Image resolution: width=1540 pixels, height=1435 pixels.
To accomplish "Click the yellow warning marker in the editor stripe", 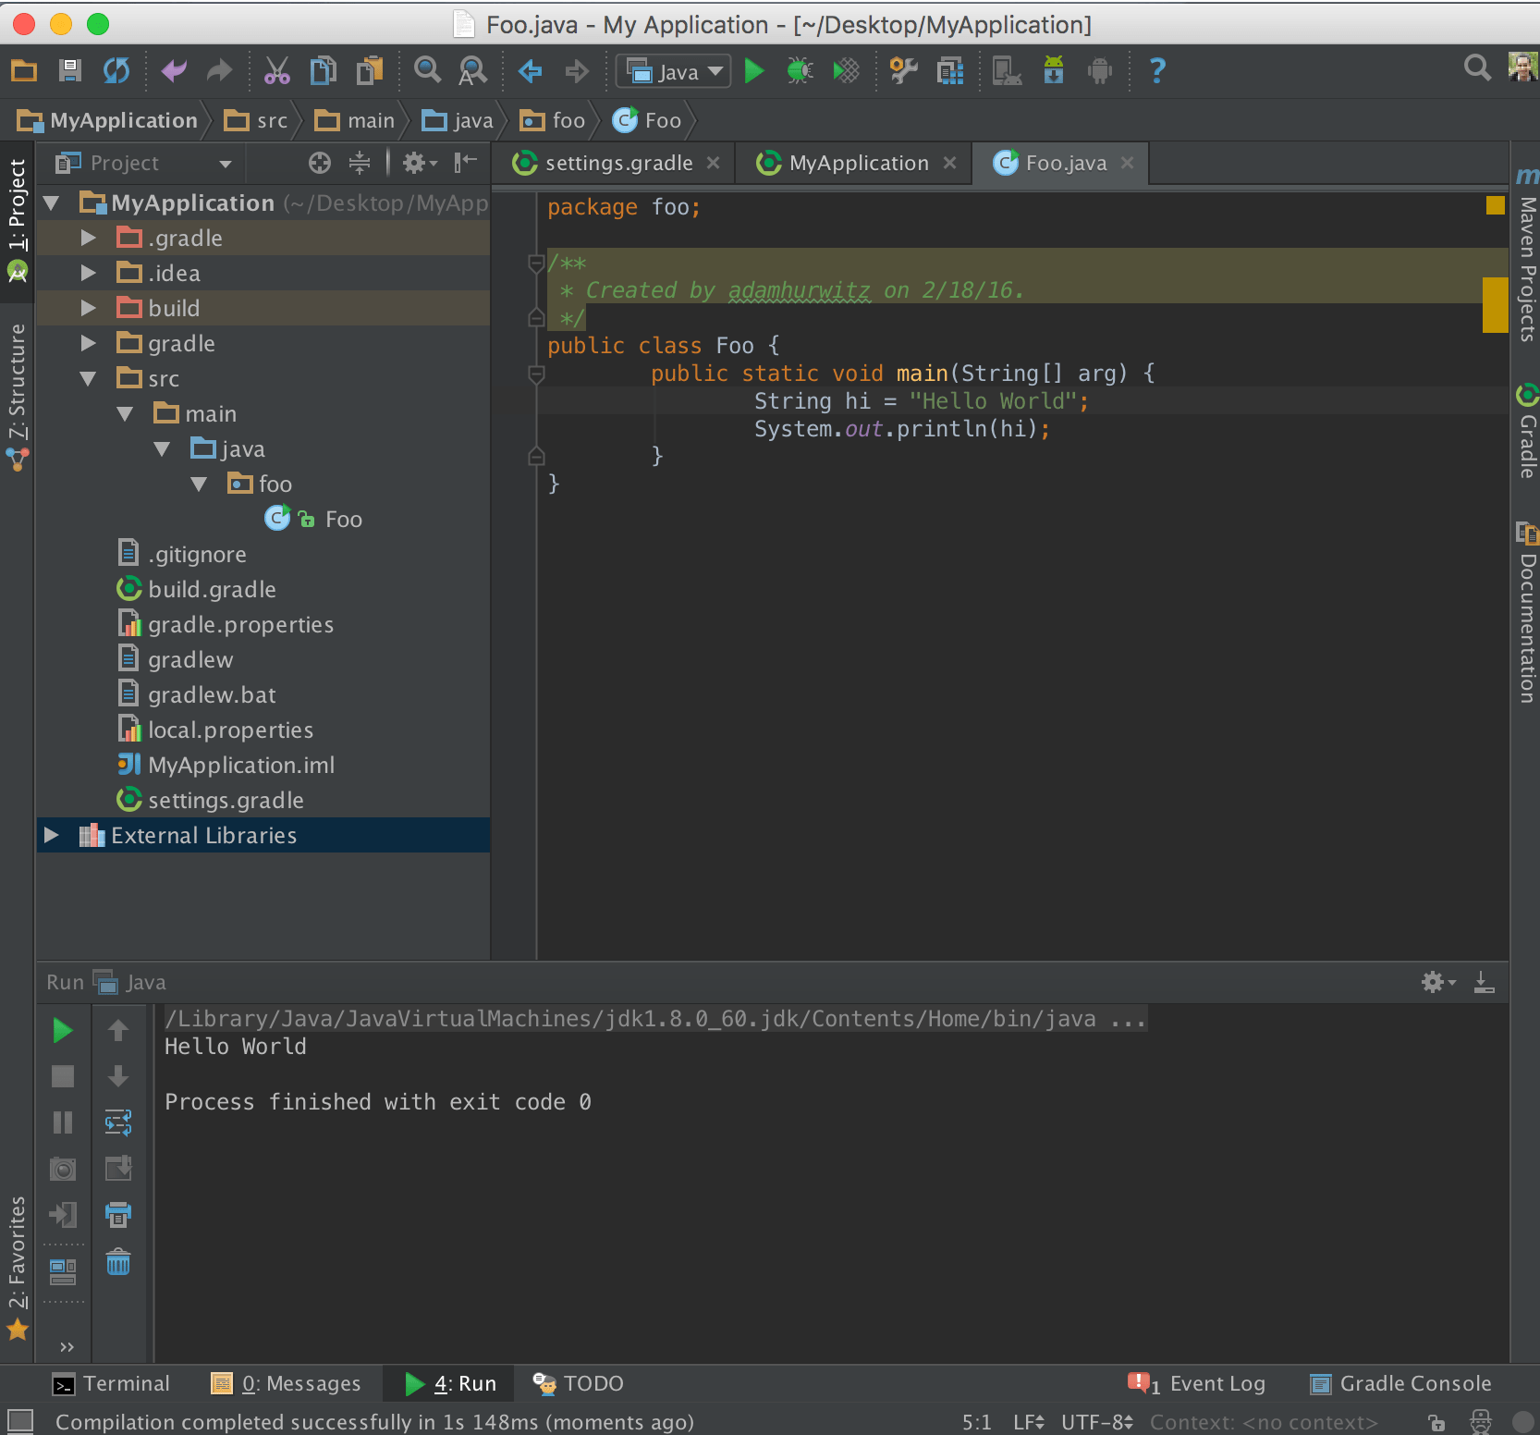I will [1495, 304].
